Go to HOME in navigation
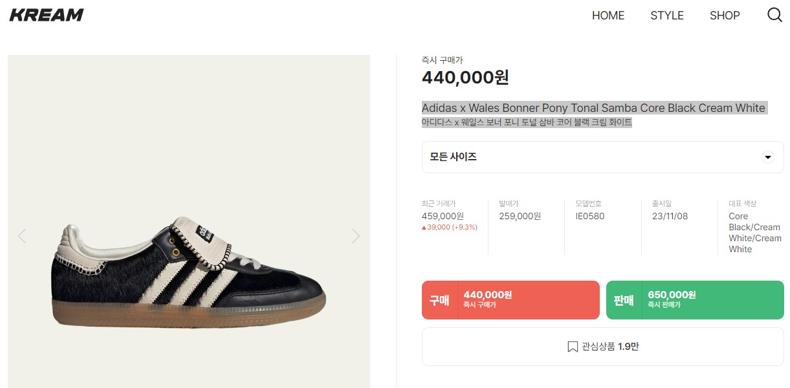 [608, 16]
